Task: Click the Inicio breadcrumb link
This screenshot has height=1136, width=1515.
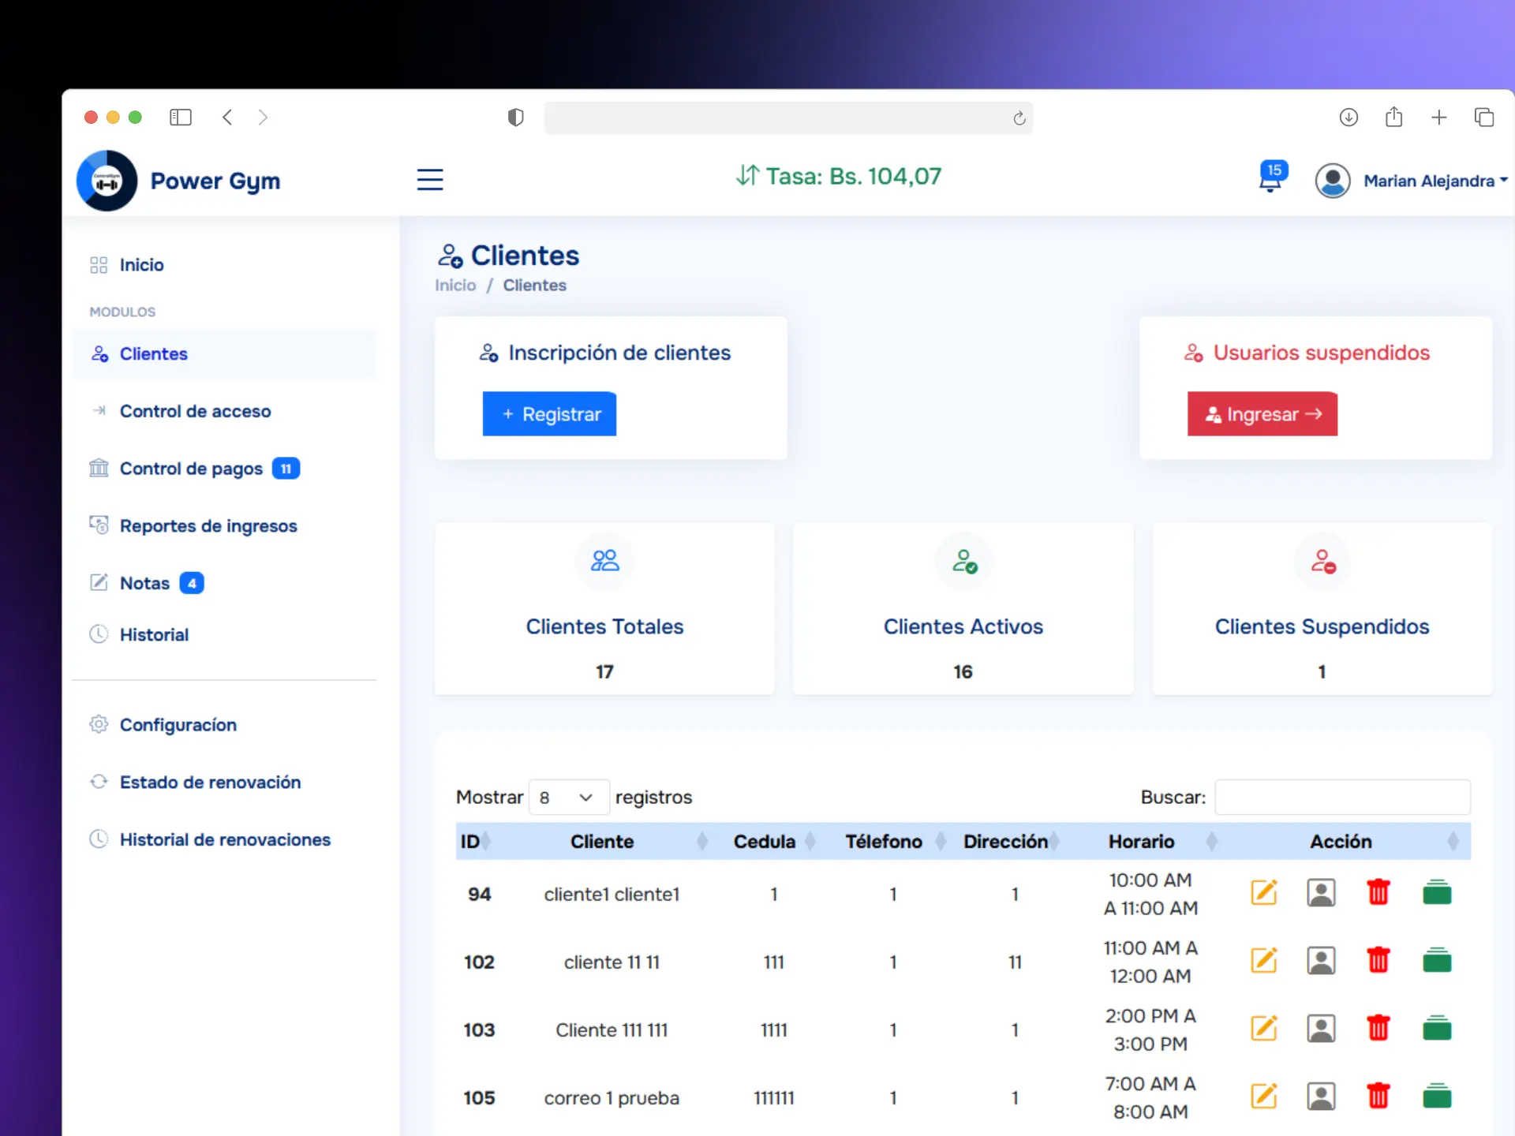Action: click(x=455, y=286)
